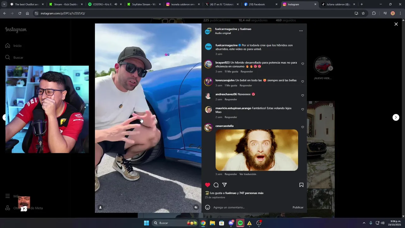Mute the COSITAS tab audio icon
This screenshot has width=405, height=228.
[x=115, y=4]
